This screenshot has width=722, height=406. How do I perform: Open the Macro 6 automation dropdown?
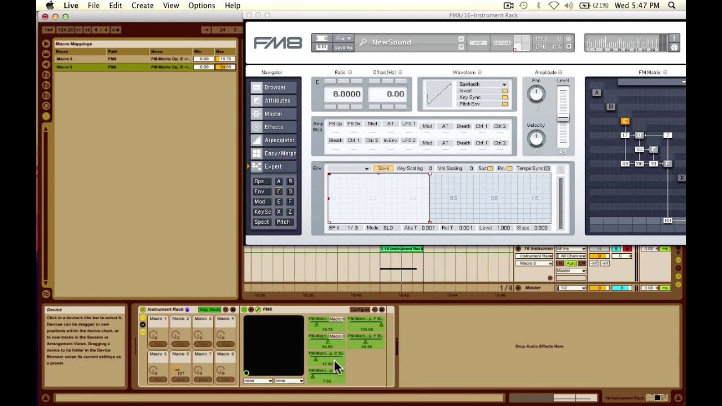[x=535, y=263]
